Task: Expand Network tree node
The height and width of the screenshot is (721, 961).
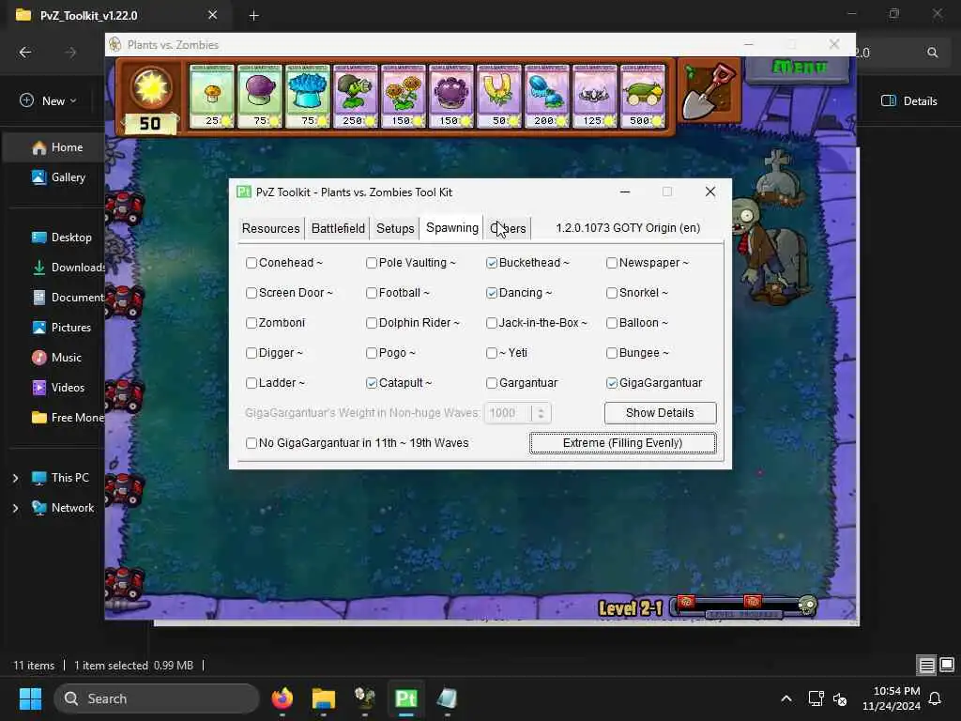Action: [x=15, y=508]
